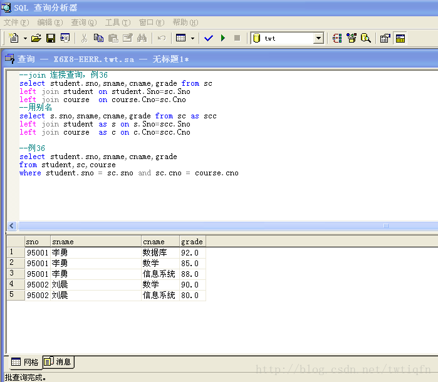The height and width of the screenshot is (382, 438).
Task: Click the Open File folder icon
Action: click(x=36, y=38)
